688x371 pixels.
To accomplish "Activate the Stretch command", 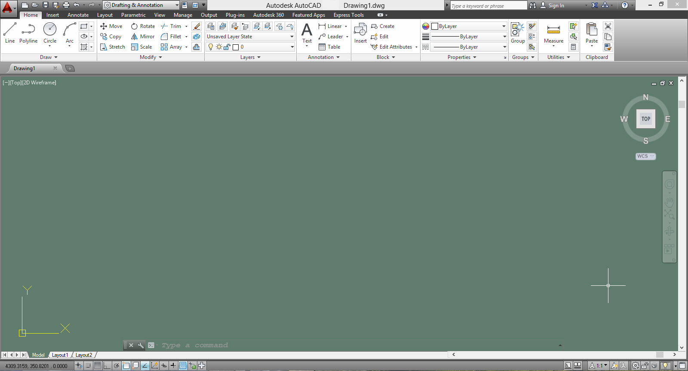I will (113, 47).
